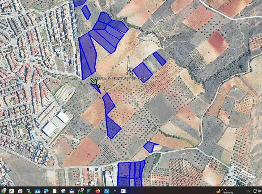
Task: Open the padlock with arrows taskbar icon
Action: 29,191
